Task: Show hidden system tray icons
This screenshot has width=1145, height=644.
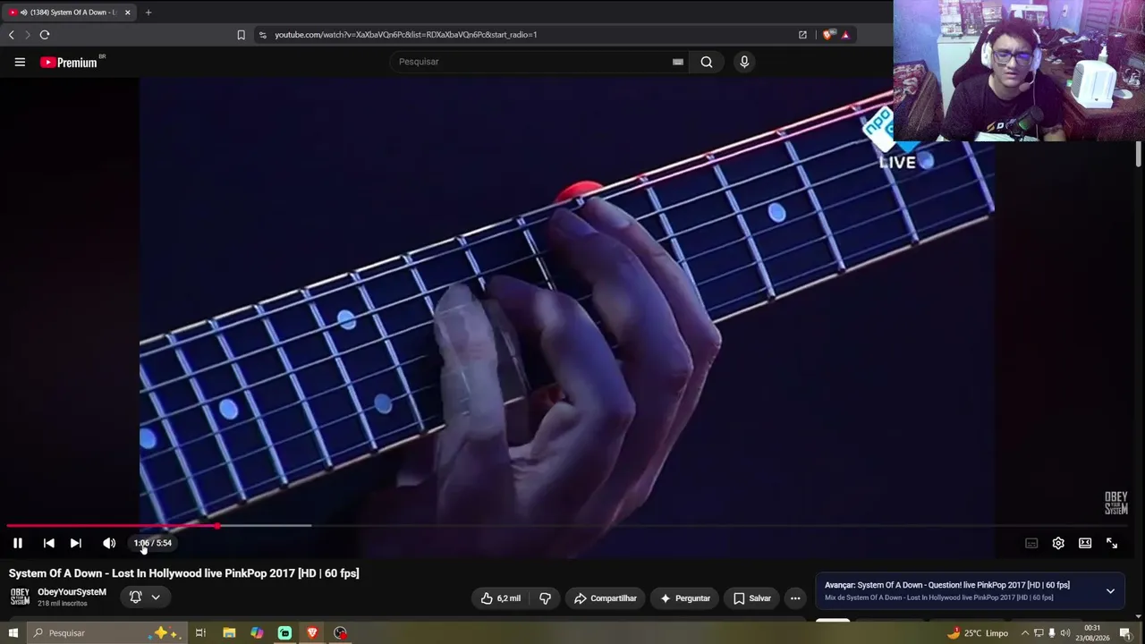Action: (x=1025, y=633)
